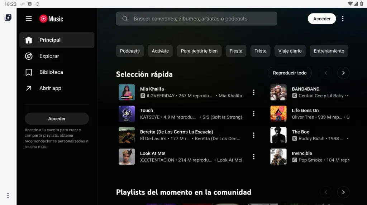
Task: Open the XXXTENTACION artist link
Action: 157,160
